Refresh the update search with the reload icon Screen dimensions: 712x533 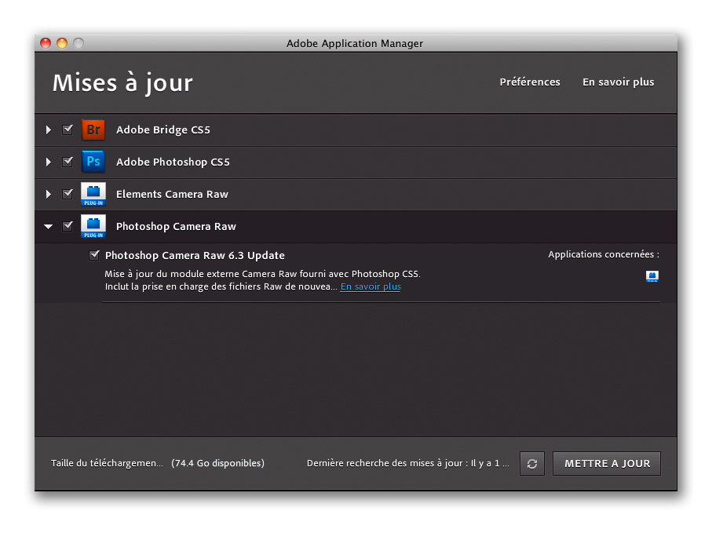click(532, 464)
